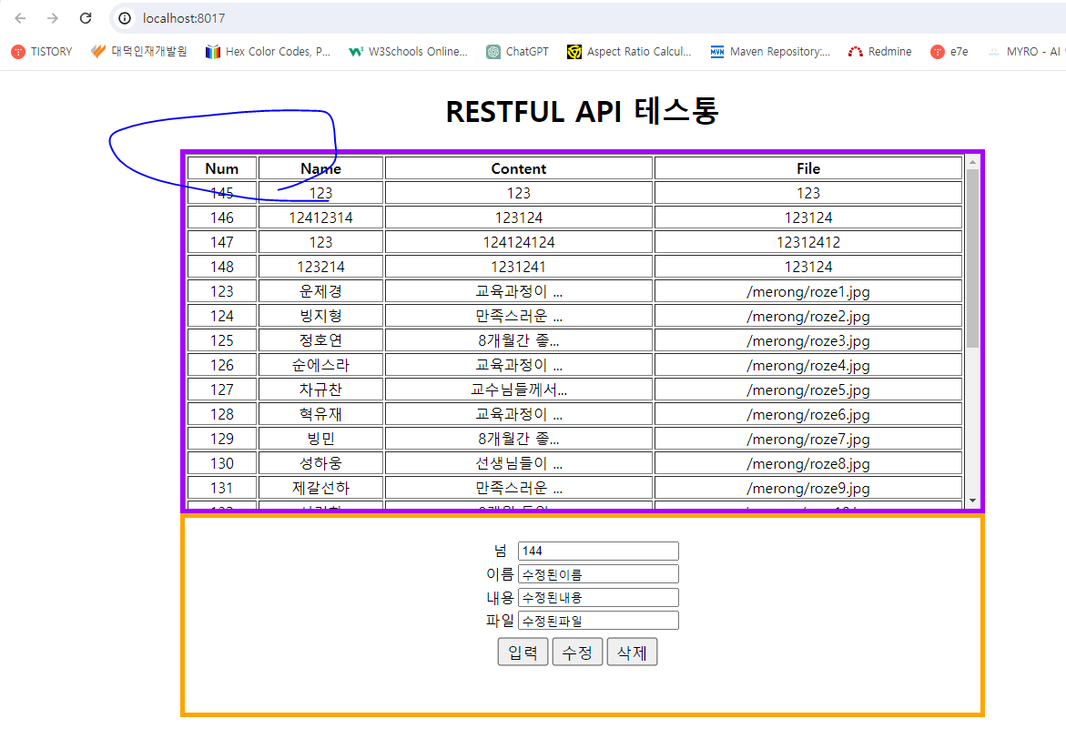This screenshot has width=1066, height=749.
Task: Click the browser forward arrow
Action: (x=53, y=18)
